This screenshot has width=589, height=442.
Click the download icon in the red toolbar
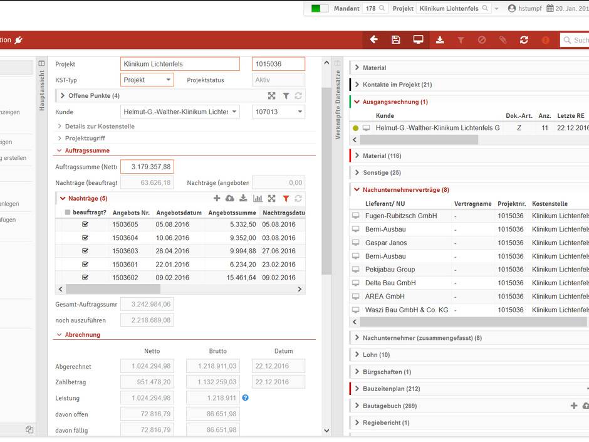439,39
